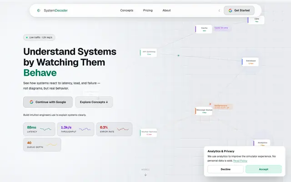The height and width of the screenshot is (182, 291).
Task: Open the About nav link
Action: click(x=166, y=10)
